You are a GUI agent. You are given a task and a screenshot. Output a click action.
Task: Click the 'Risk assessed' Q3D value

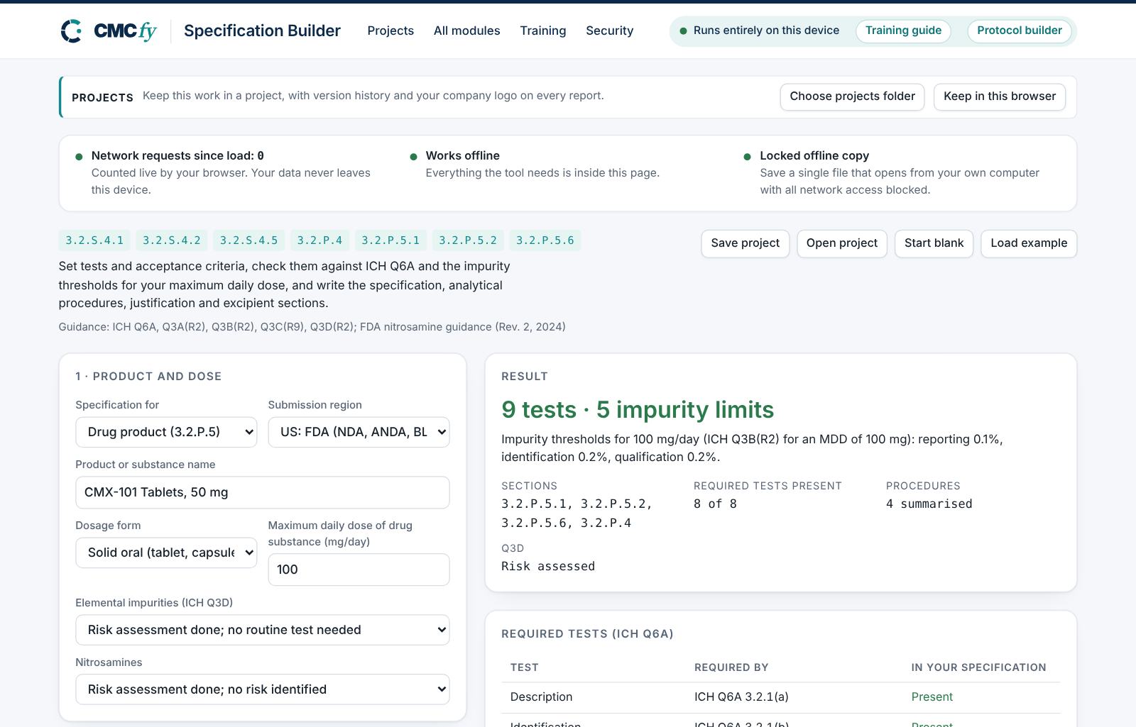point(548,566)
